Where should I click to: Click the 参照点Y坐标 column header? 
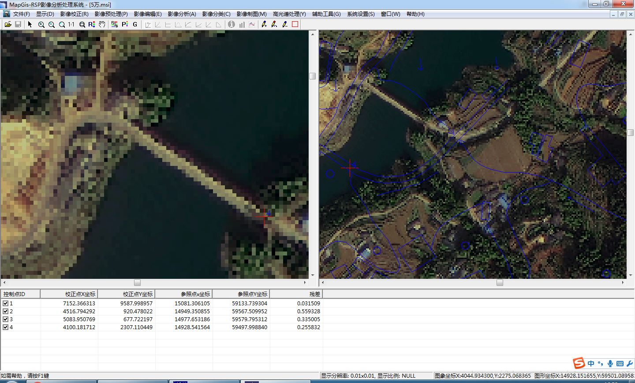tap(241, 294)
